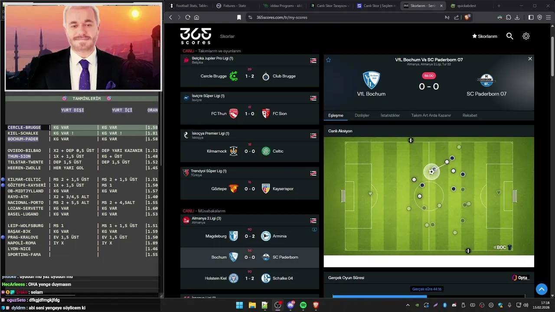Switch to Takım Art Arda Kazanır tab
555x312 pixels.
coord(431,116)
